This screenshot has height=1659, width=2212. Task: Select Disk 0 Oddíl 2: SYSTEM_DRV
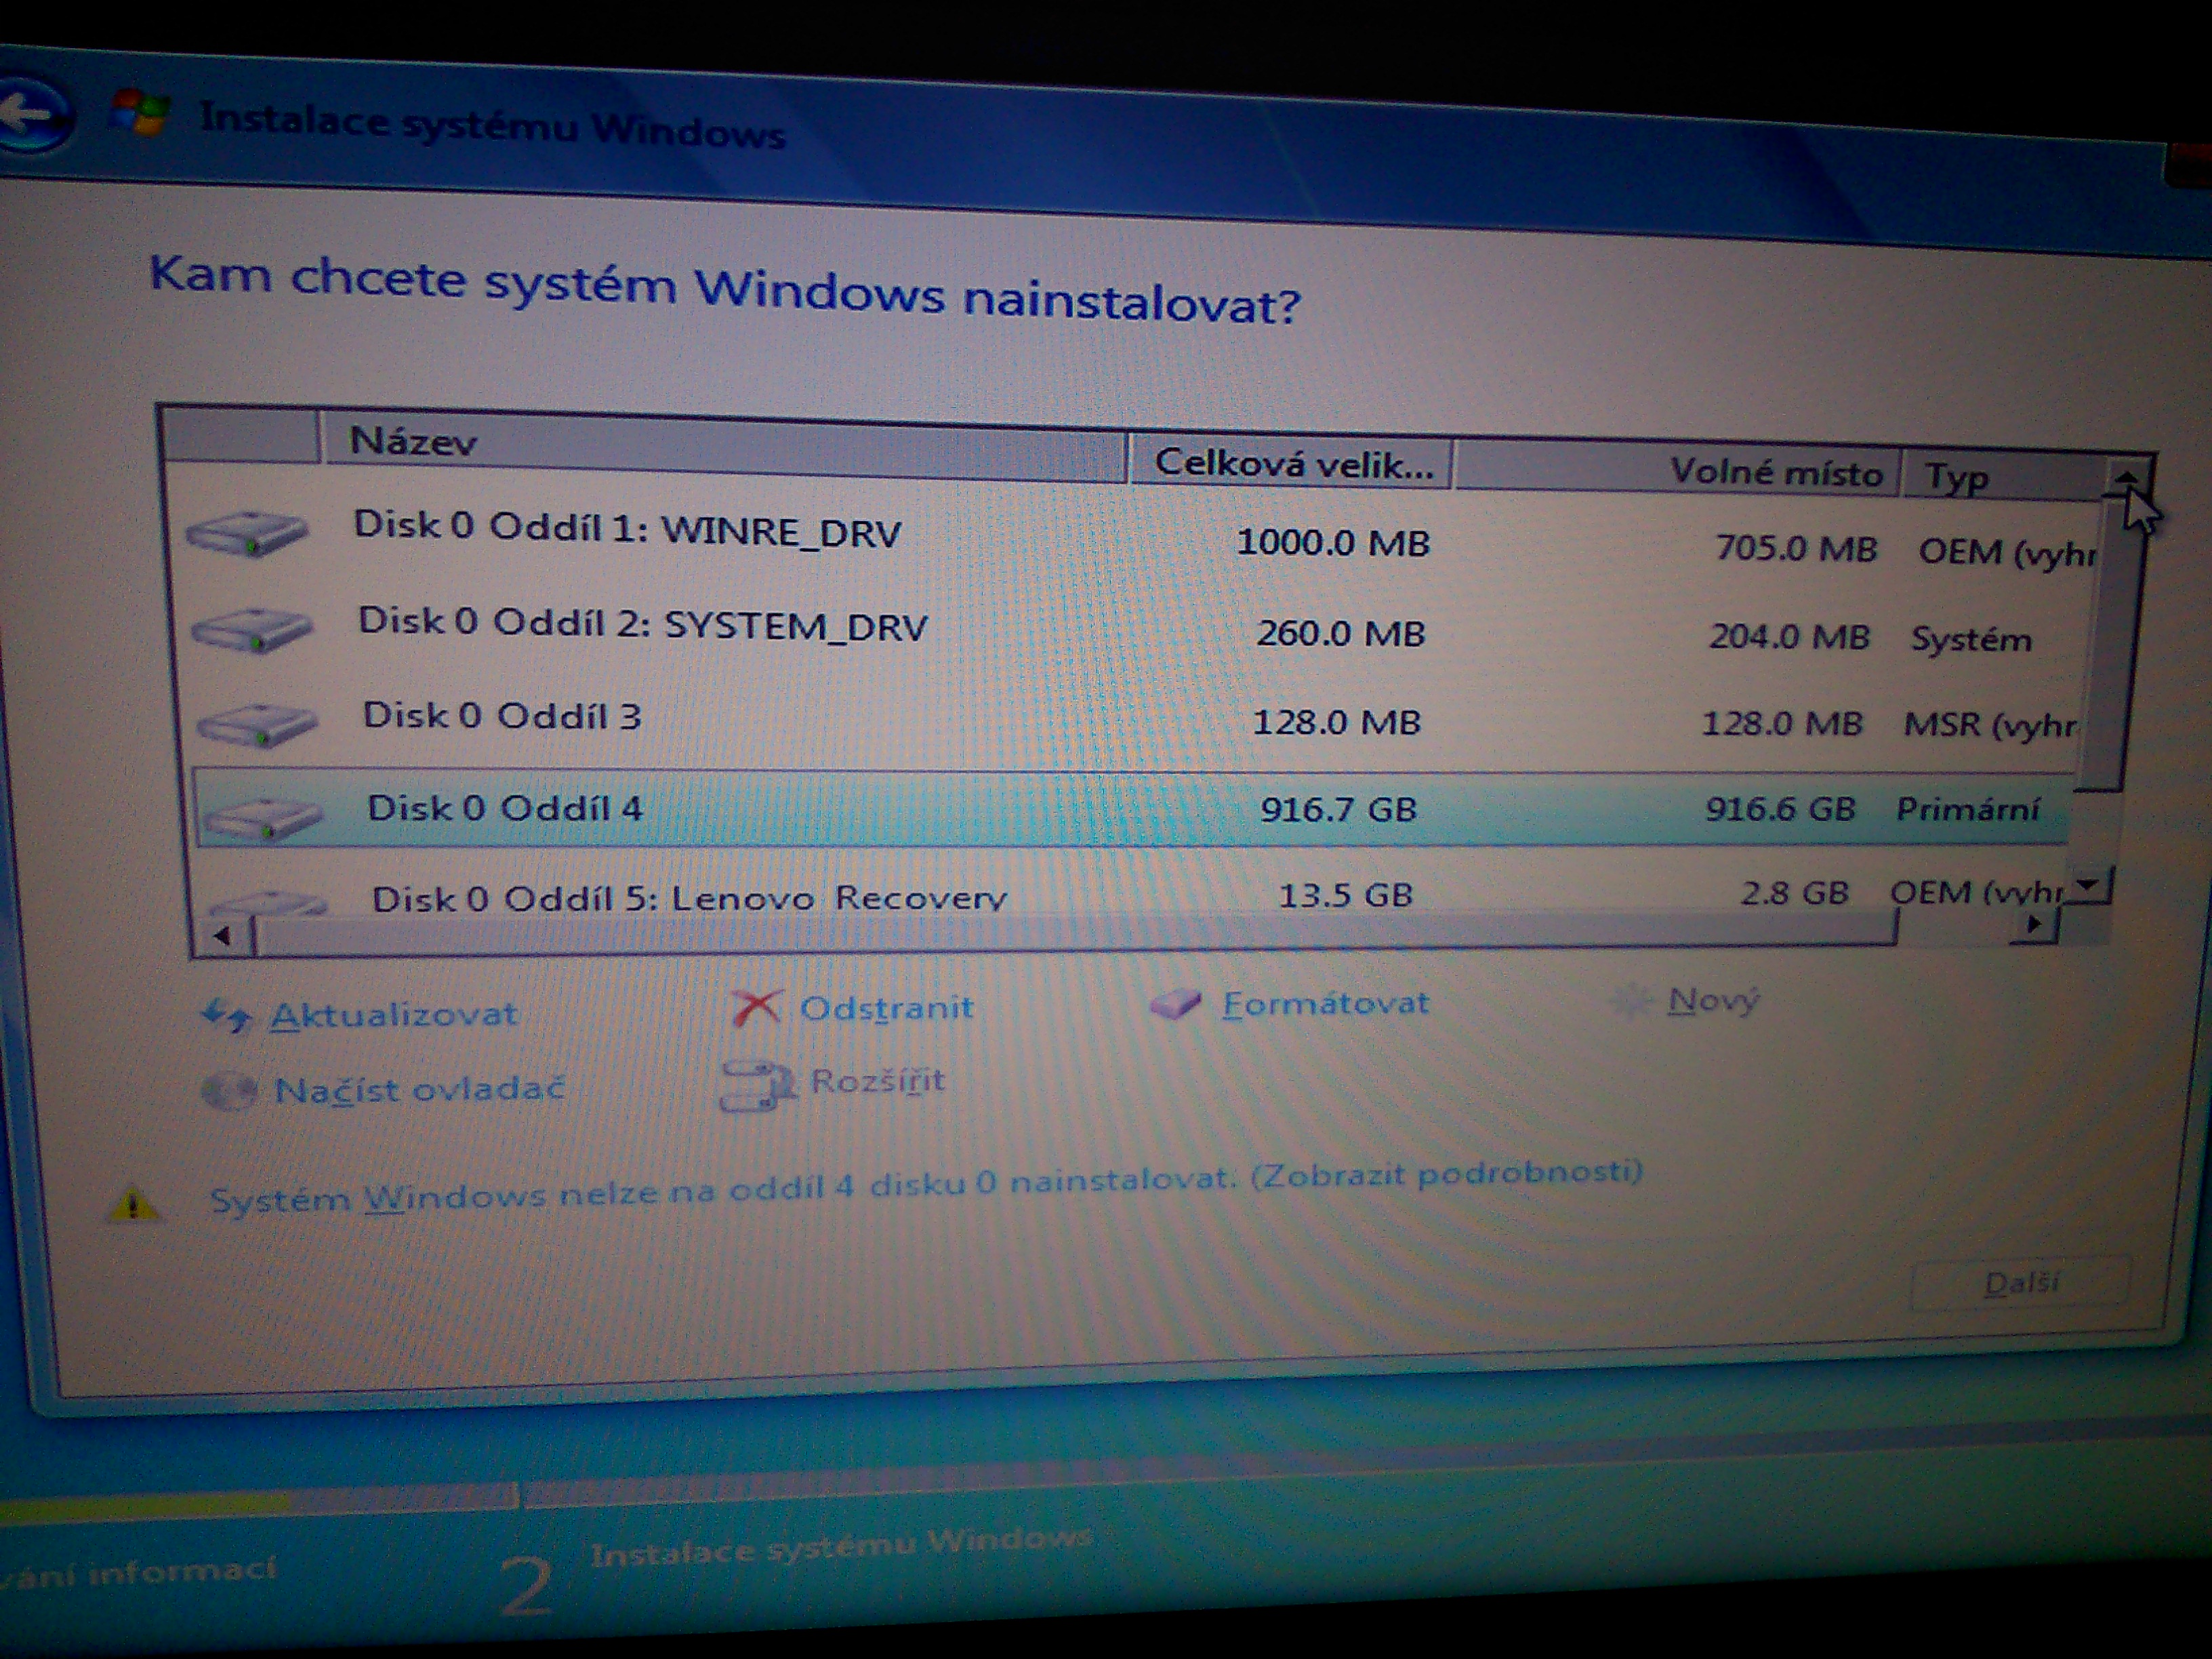[x=642, y=625]
